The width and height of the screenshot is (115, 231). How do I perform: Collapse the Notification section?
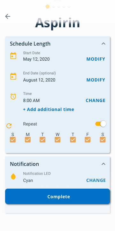(x=103, y=164)
